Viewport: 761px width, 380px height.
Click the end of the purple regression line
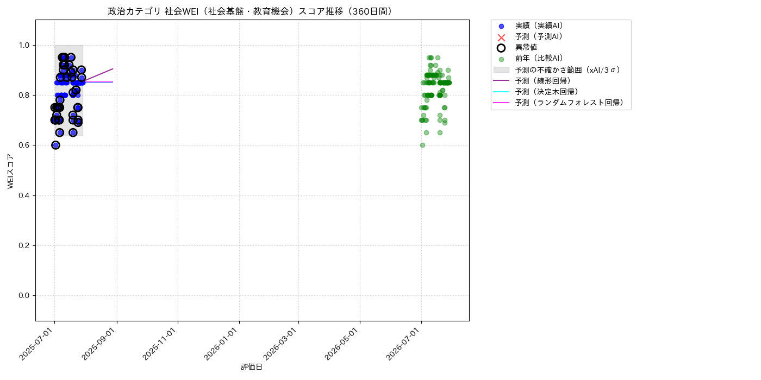pos(113,68)
